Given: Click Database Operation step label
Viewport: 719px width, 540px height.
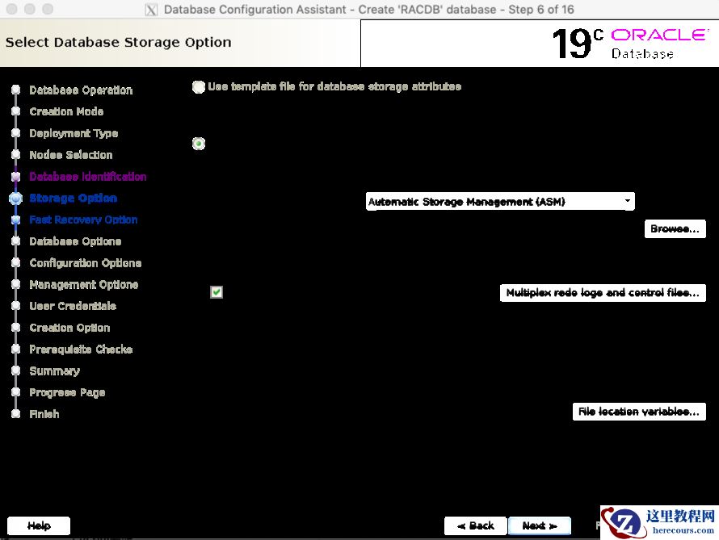Looking at the screenshot, I should [81, 90].
